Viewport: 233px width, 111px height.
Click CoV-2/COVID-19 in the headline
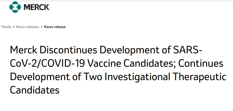click(x=47, y=63)
